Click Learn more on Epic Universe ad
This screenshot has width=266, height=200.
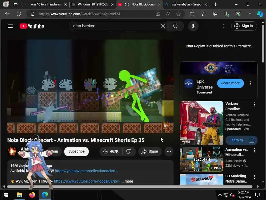(x=230, y=83)
